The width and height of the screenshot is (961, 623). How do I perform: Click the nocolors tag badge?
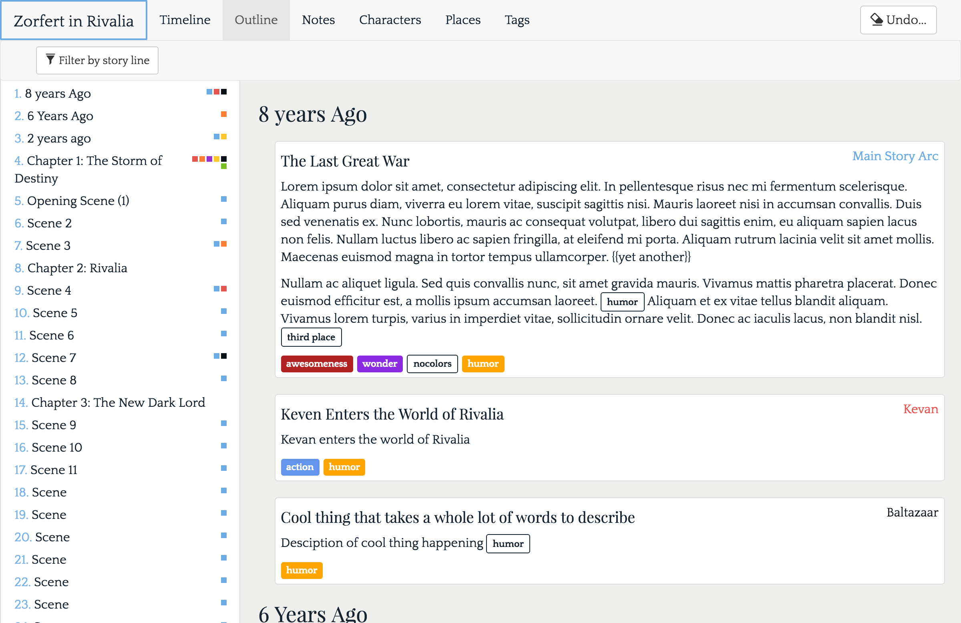tap(432, 364)
